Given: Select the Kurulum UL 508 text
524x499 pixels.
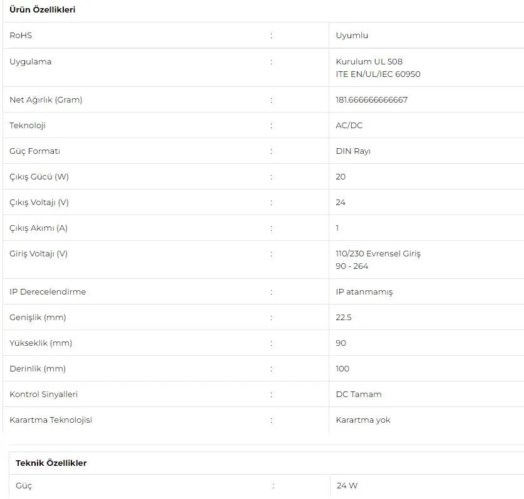Looking at the screenshot, I should [x=369, y=61].
